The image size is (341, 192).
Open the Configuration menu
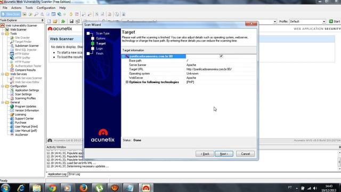tap(46, 8)
